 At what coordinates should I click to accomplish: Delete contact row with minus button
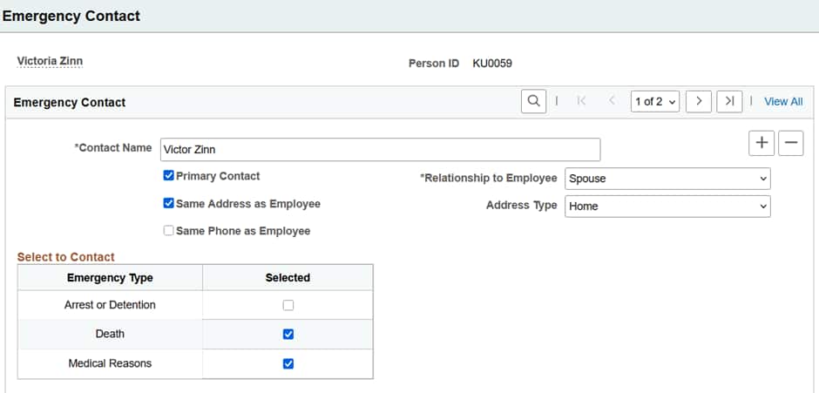click(x=790, y=143)
